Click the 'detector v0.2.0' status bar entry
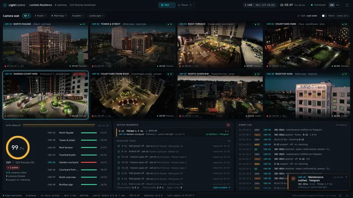Viewport: 353px width, 198px height. [153, 195]
